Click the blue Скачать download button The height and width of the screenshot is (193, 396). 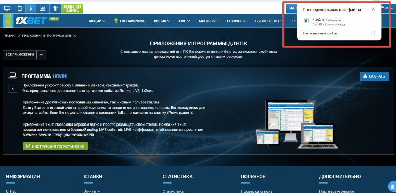pos(374,76)
